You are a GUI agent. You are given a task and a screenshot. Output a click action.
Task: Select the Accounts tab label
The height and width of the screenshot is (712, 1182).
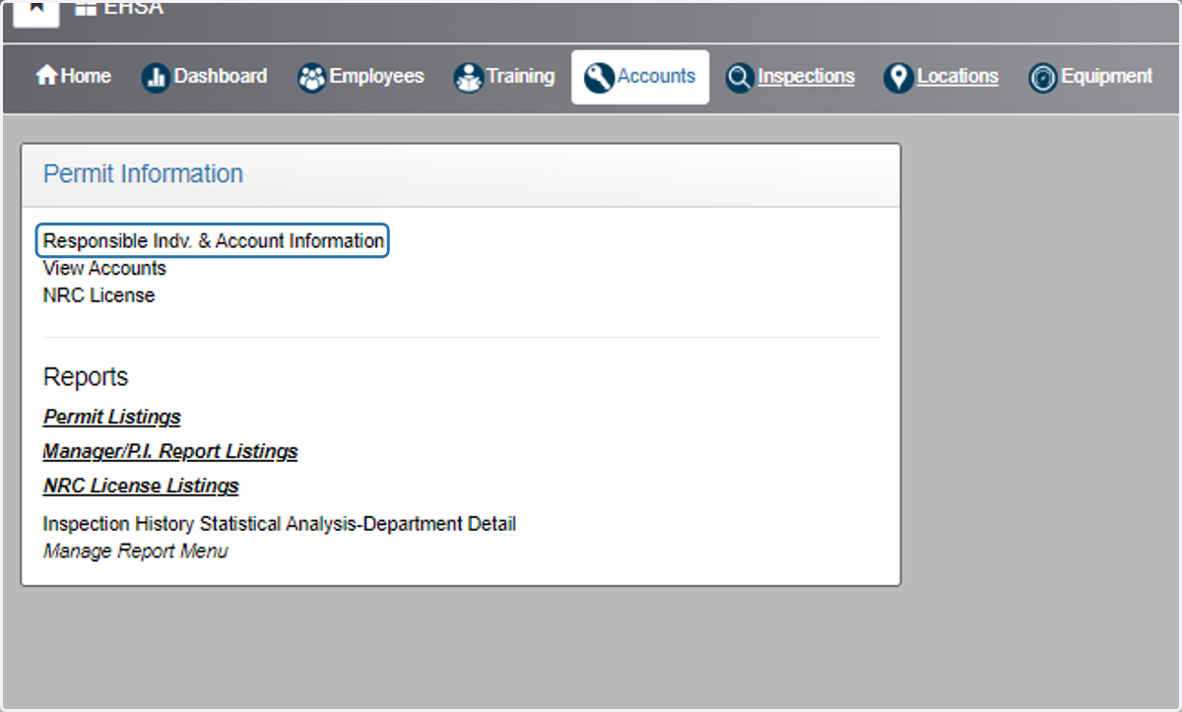pyautogui.click(x=657, y=76)
